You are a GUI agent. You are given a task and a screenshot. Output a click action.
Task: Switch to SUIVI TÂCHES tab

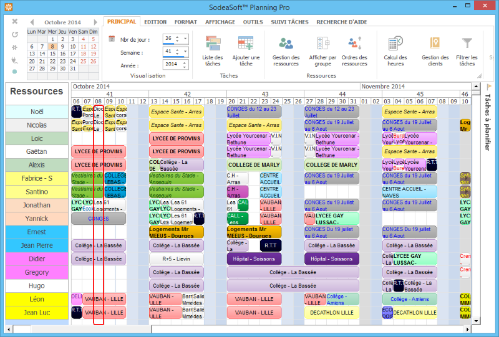(x=289, y=22)
